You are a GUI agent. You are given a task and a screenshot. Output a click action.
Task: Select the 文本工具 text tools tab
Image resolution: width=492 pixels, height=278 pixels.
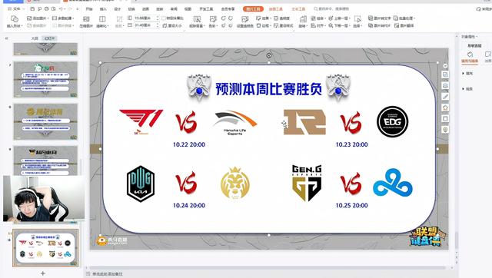click(298, 9)
